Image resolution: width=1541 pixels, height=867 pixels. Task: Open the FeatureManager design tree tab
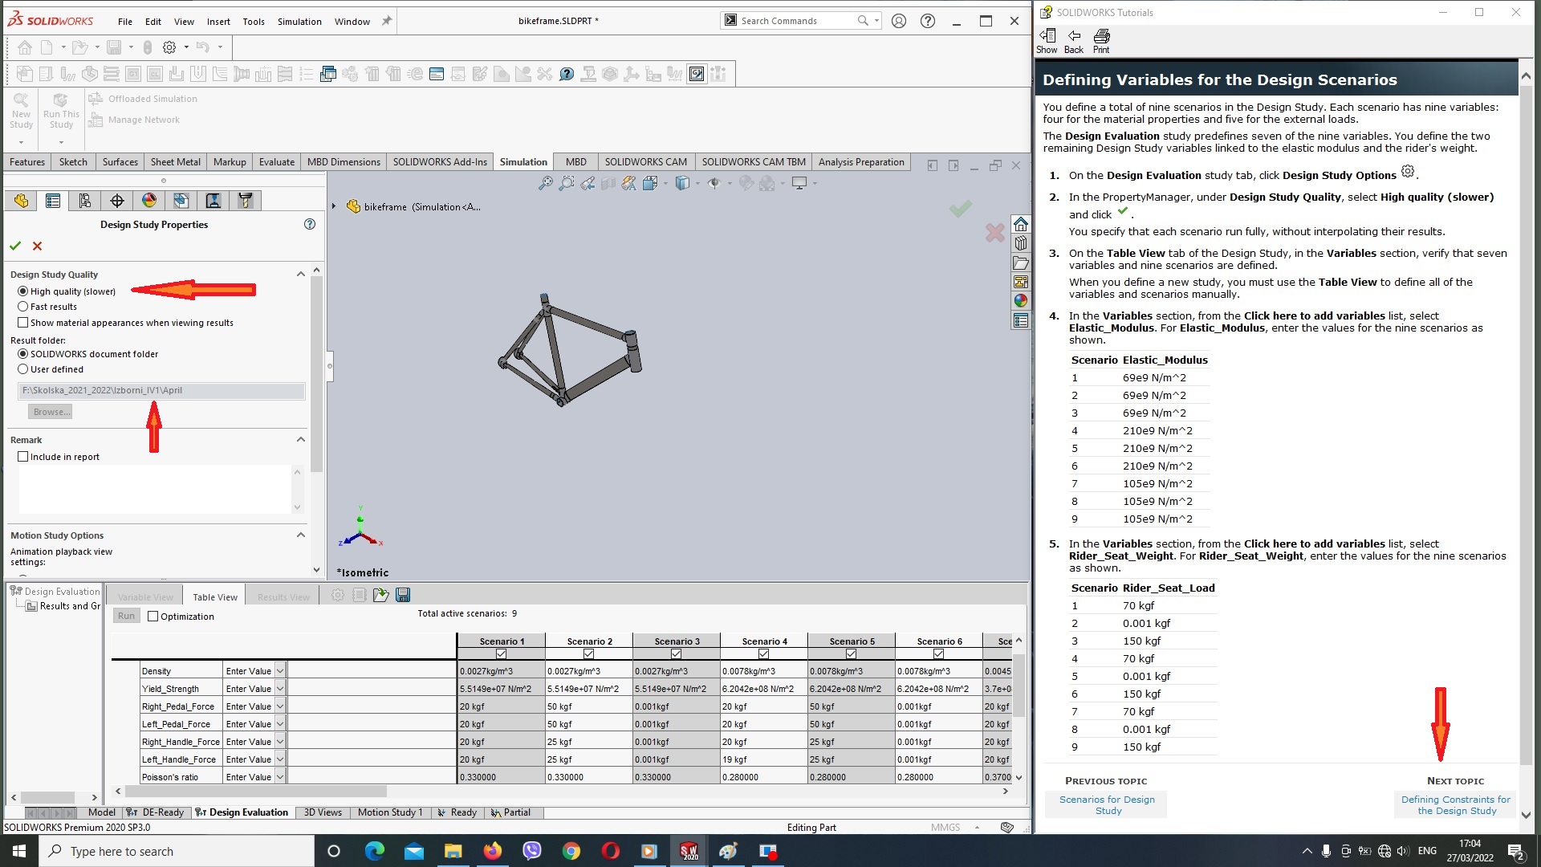[21, 201]
